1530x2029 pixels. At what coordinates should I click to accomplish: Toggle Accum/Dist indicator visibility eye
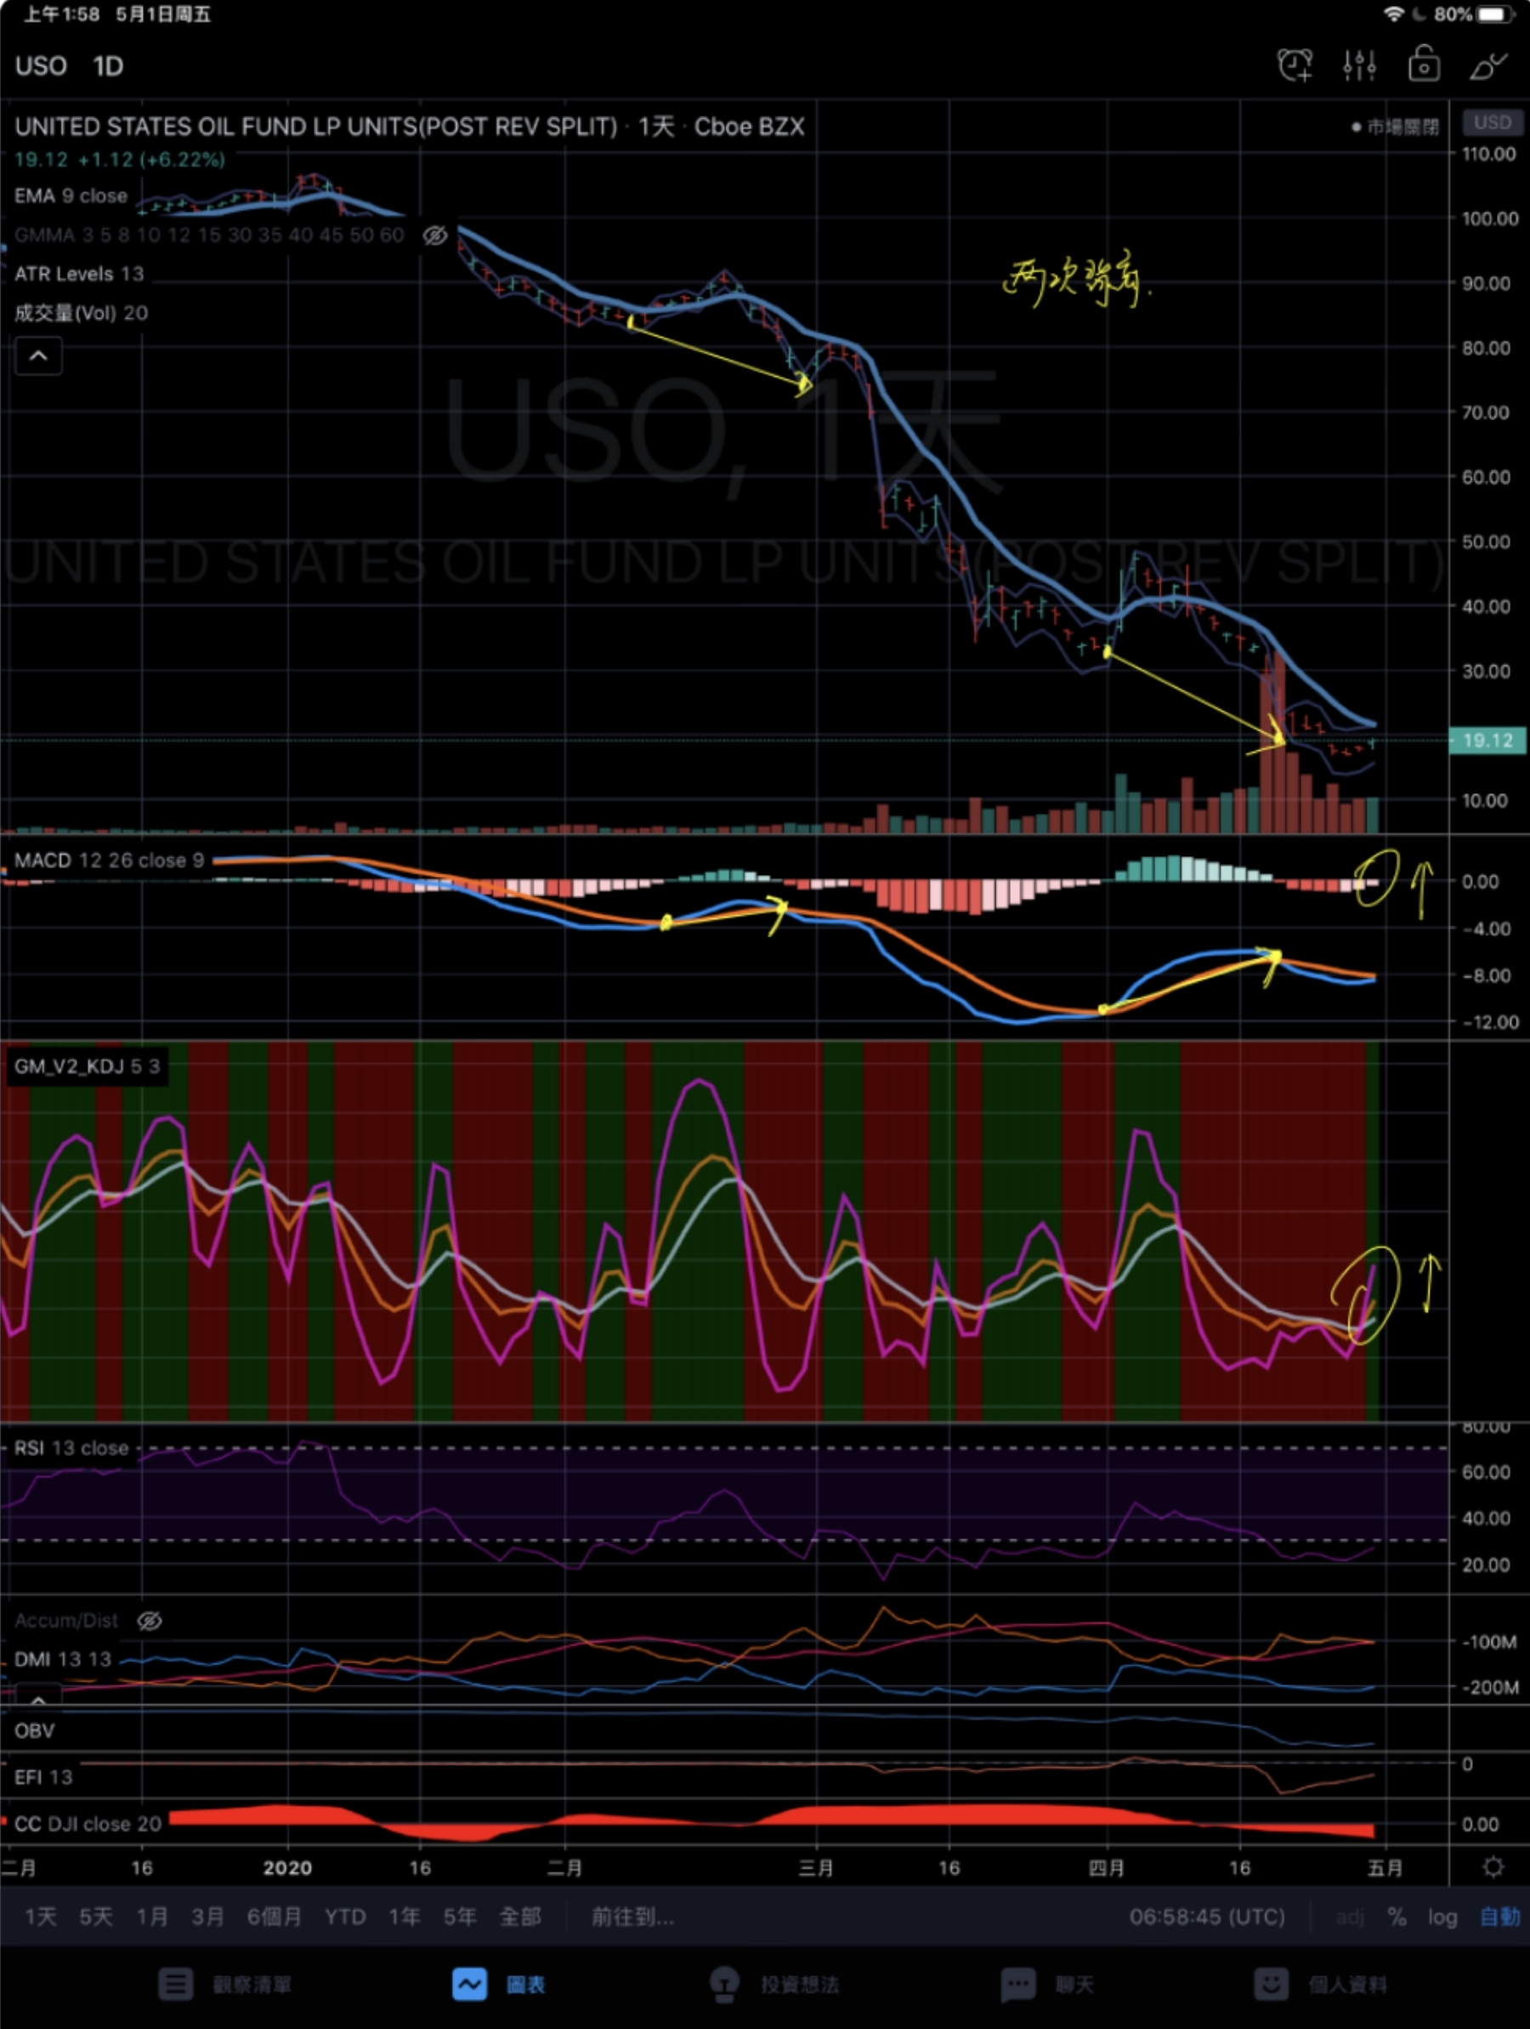click(x=150, y=1621)
